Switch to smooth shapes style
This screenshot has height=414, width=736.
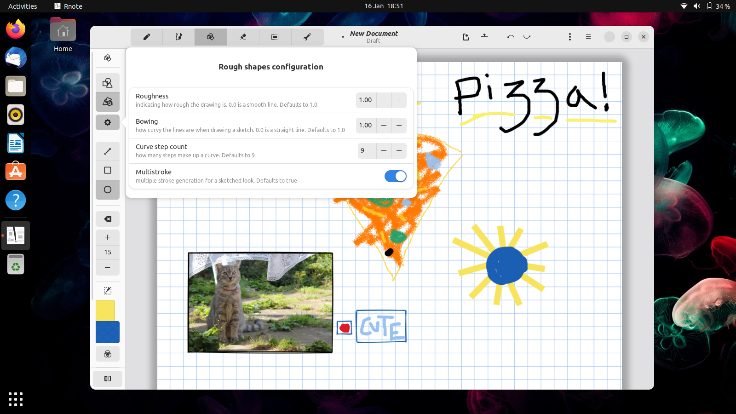(x=108, y=83)
